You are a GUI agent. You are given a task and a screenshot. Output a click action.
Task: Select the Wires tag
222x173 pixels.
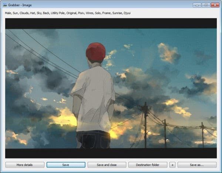point(90,13)
